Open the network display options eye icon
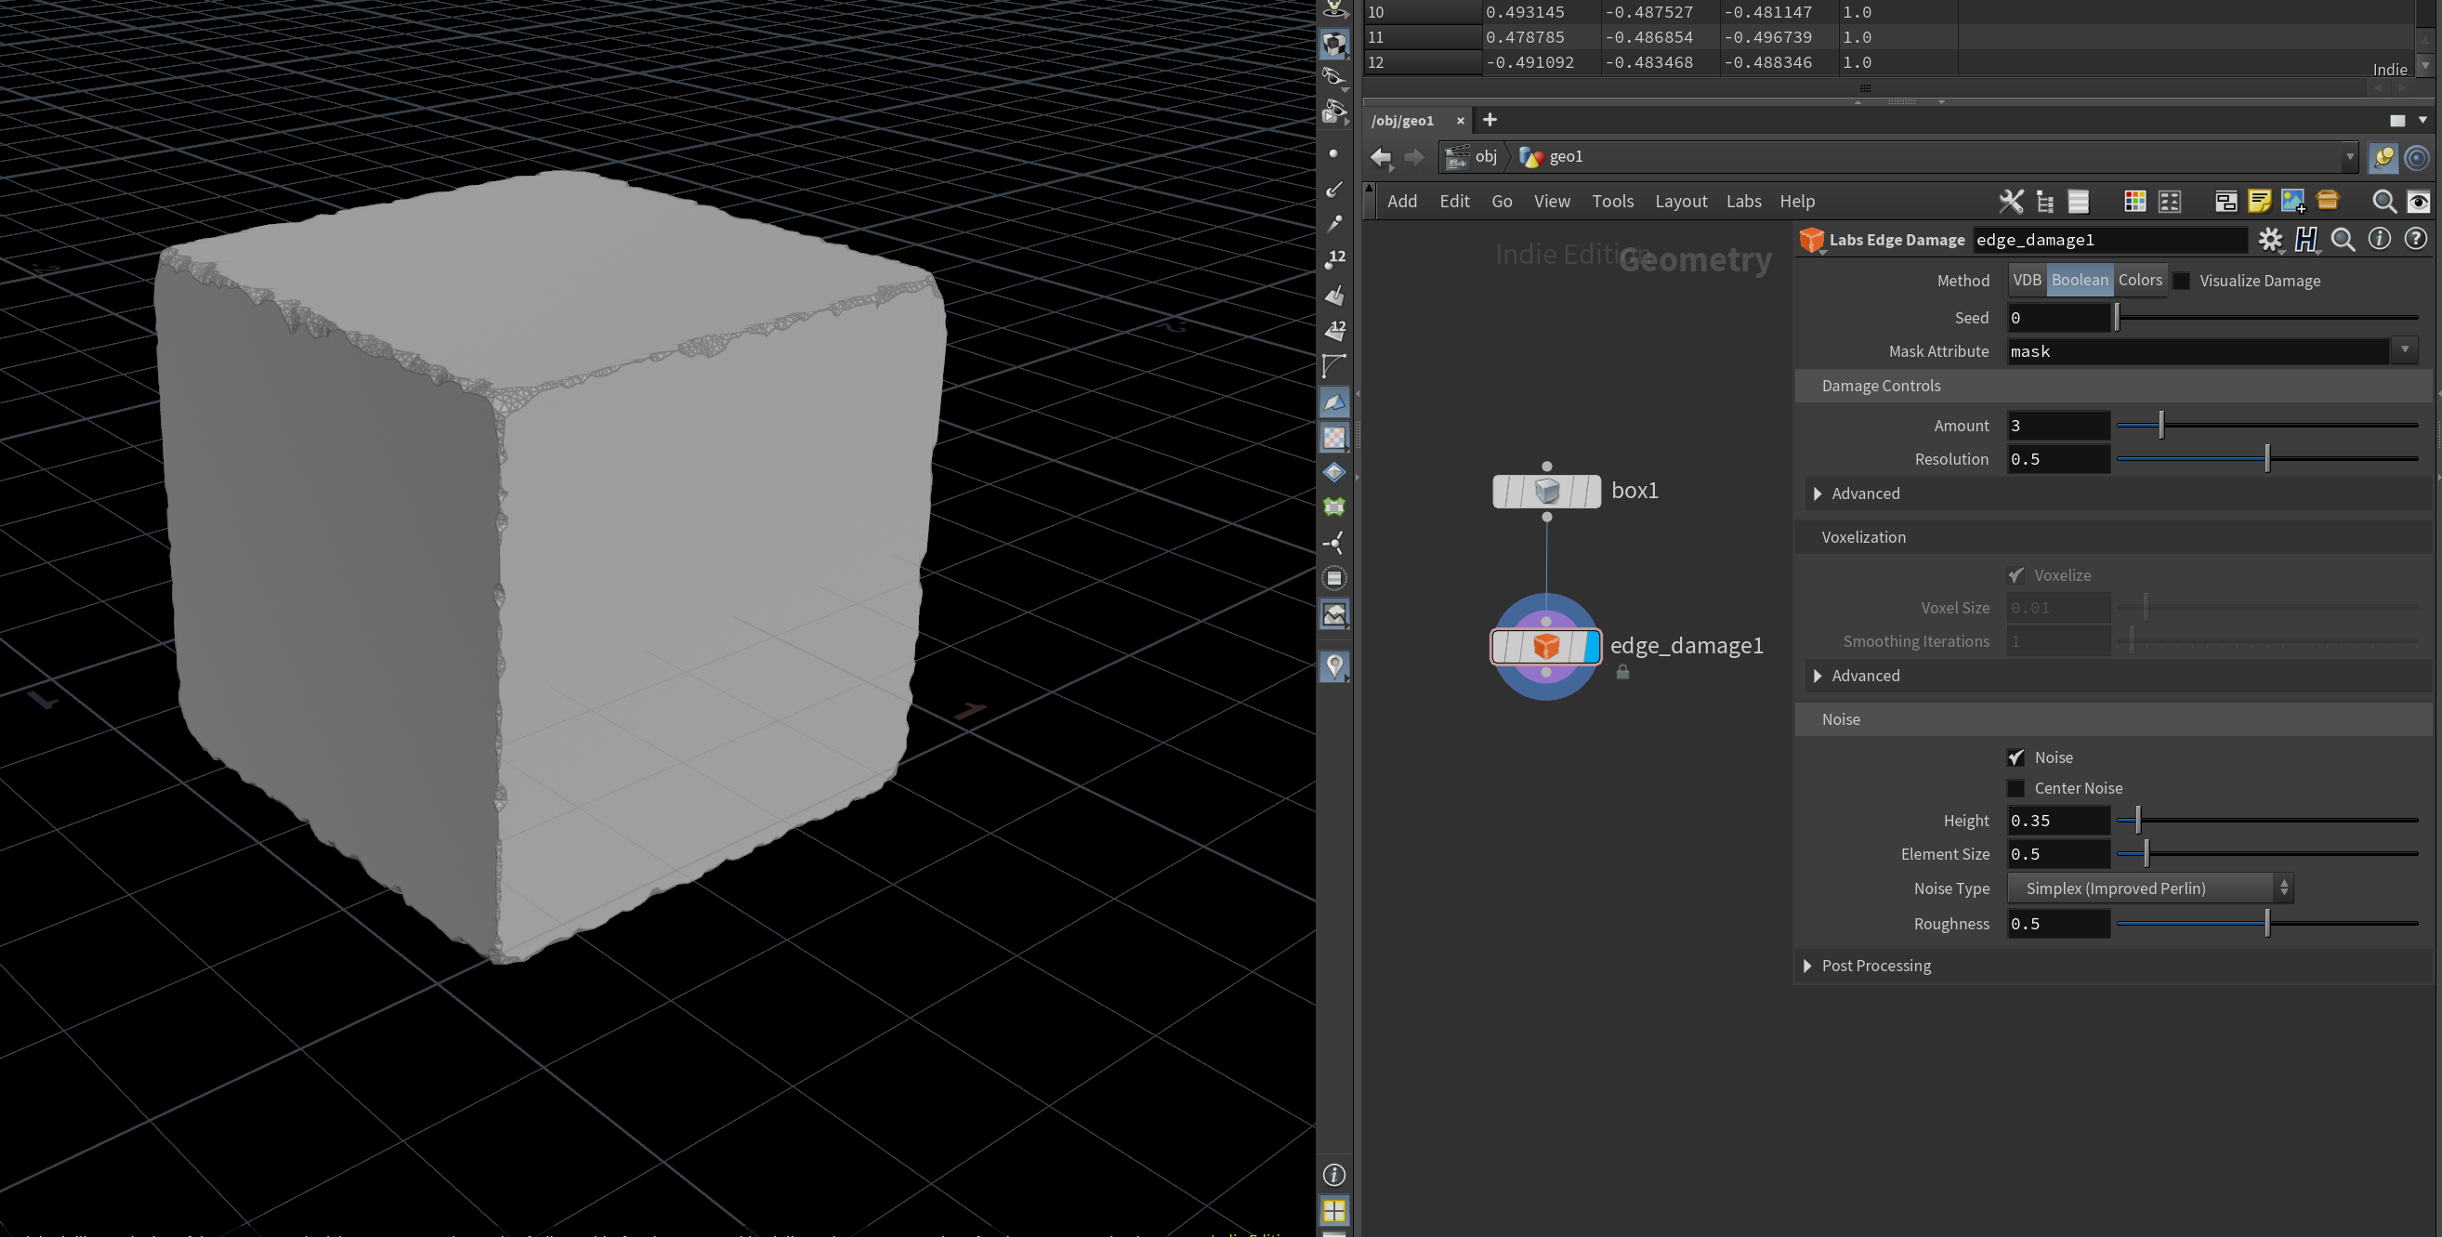The height and width of the screenshot is (1237, 2442). [x=2418, y=201]
